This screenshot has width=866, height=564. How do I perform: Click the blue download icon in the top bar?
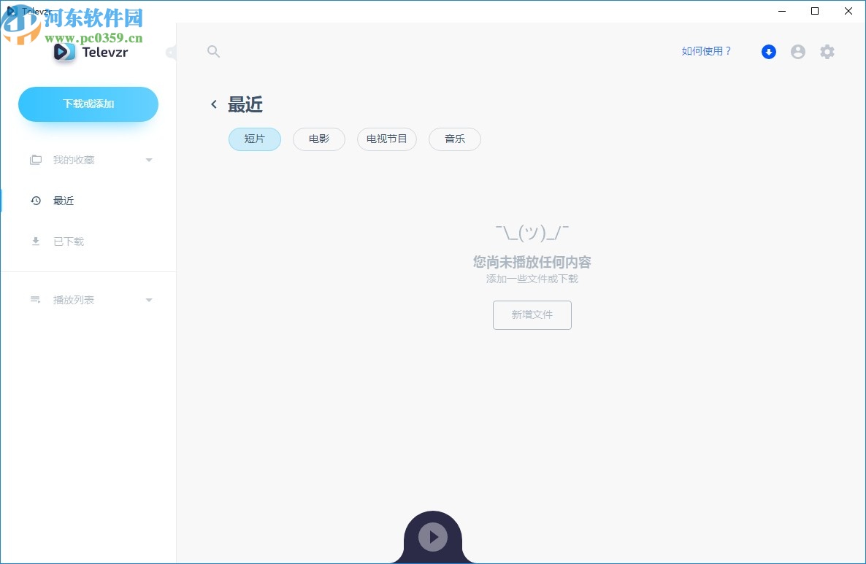[x=768, y=51]
